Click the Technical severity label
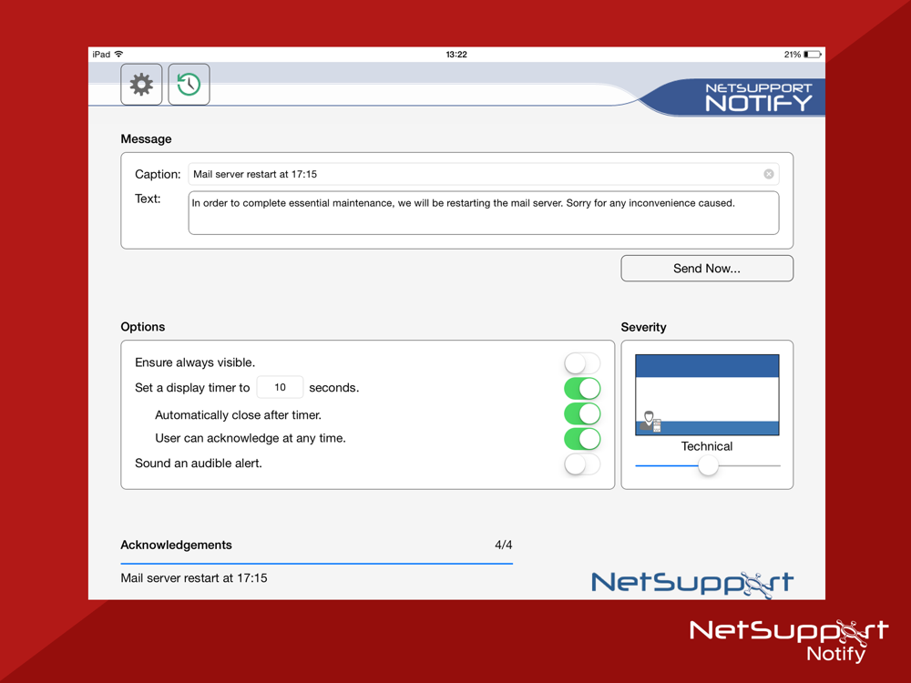This screenshot has height=683, width=911. pyautogui.click(x=707, y=446)
